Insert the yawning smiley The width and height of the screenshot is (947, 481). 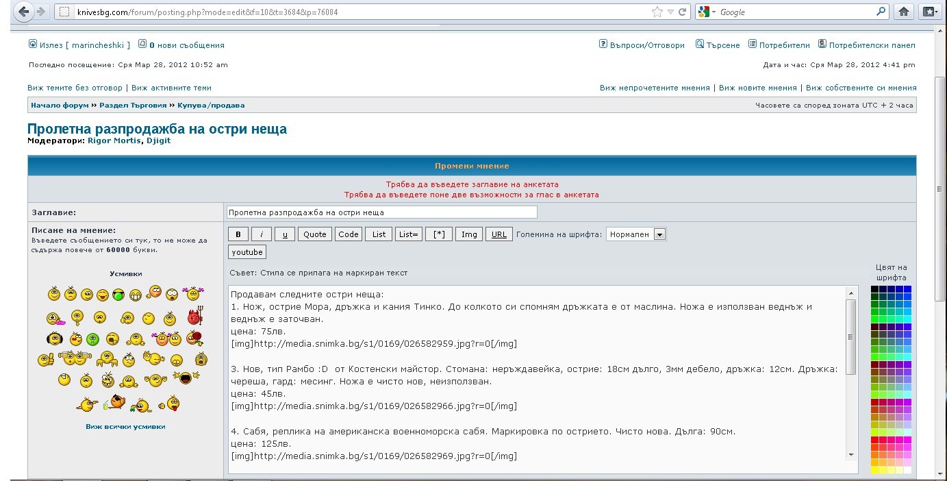112,339
